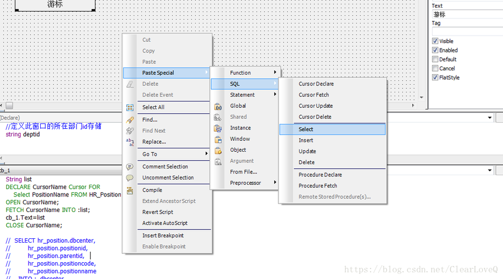
Task: Click Revert Script menu entry
Action: (167, 213)
